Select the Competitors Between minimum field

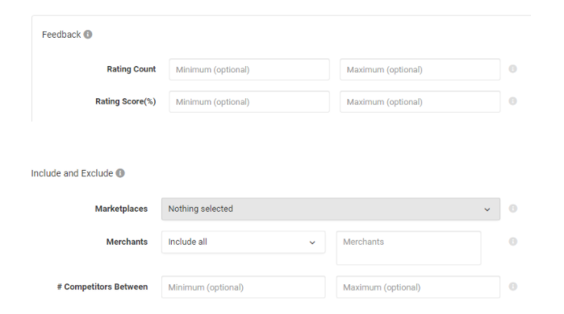[243, 287]
